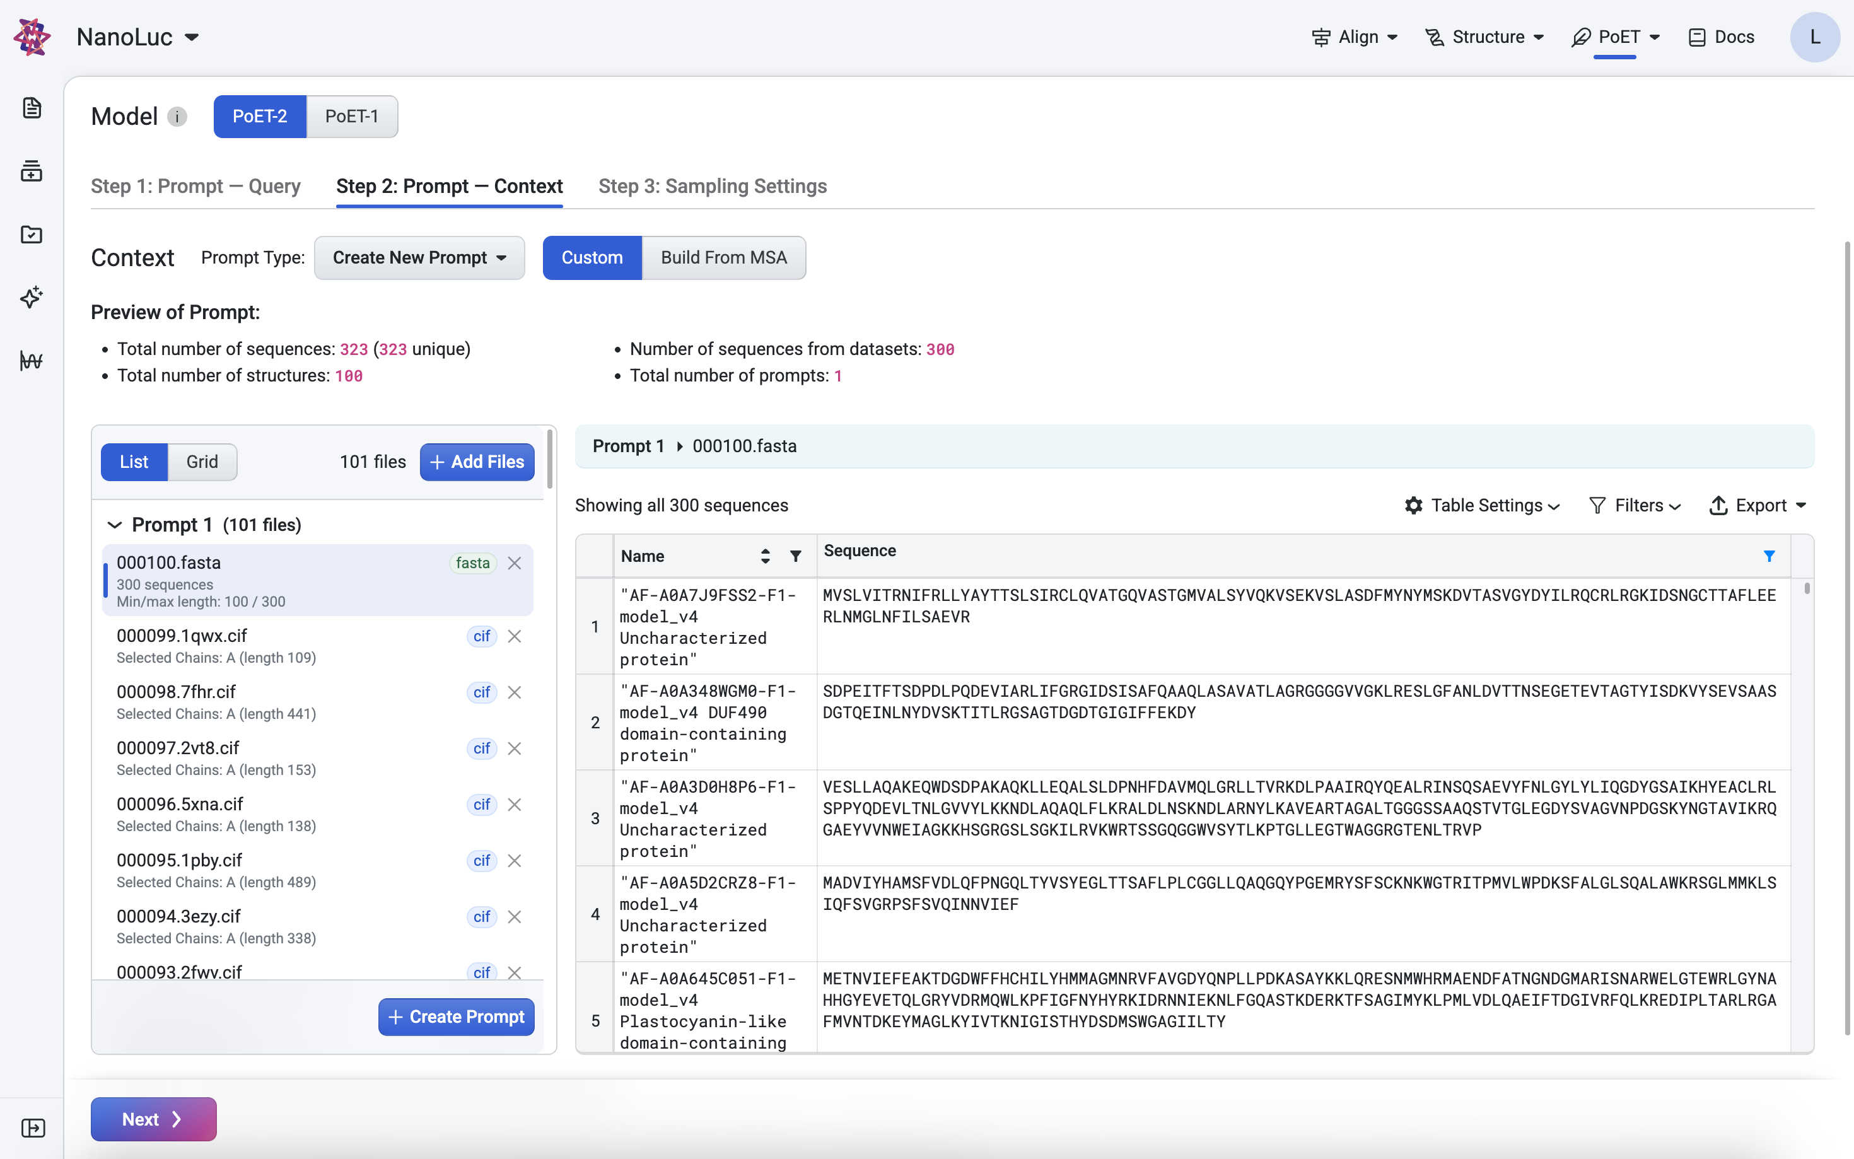Go to Step 1: Prompt — Query tab
Viewport: 1854px width, 1159px height.
pyautogui.click(x=195, y=186)
